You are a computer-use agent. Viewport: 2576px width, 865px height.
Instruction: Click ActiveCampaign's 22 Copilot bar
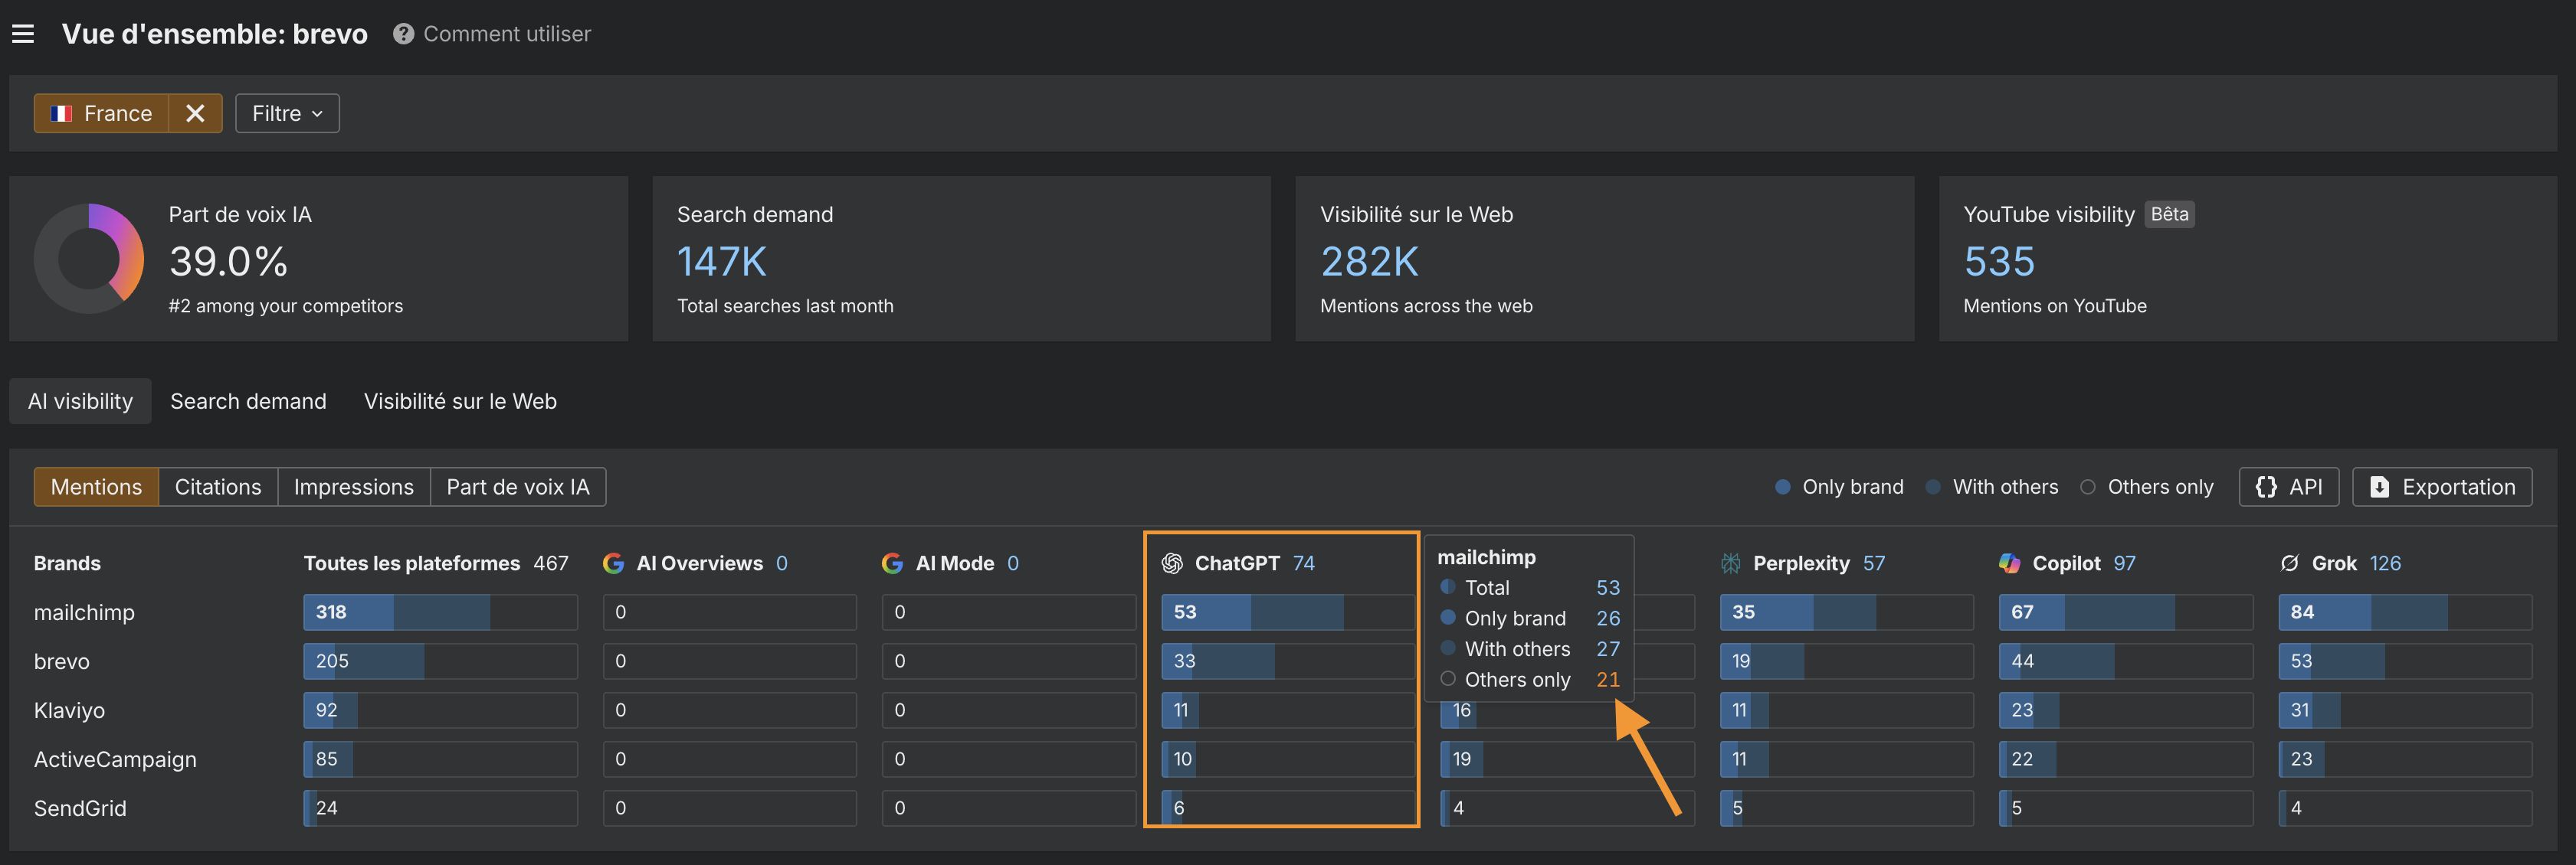point(2126,759)
